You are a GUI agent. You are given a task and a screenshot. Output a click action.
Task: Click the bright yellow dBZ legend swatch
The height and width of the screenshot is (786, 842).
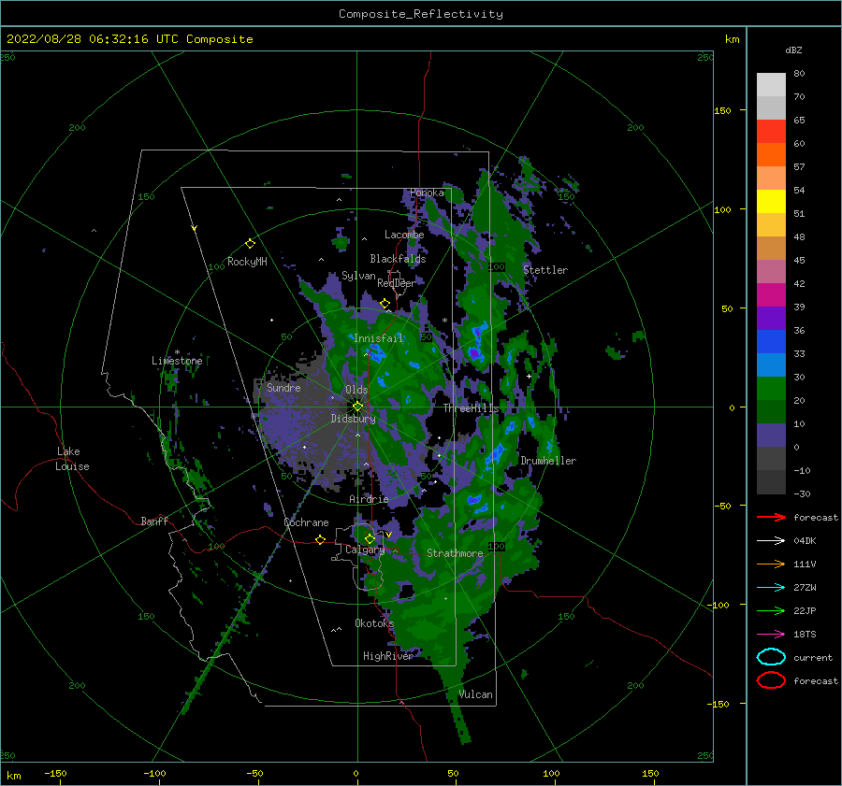(771, 202)
